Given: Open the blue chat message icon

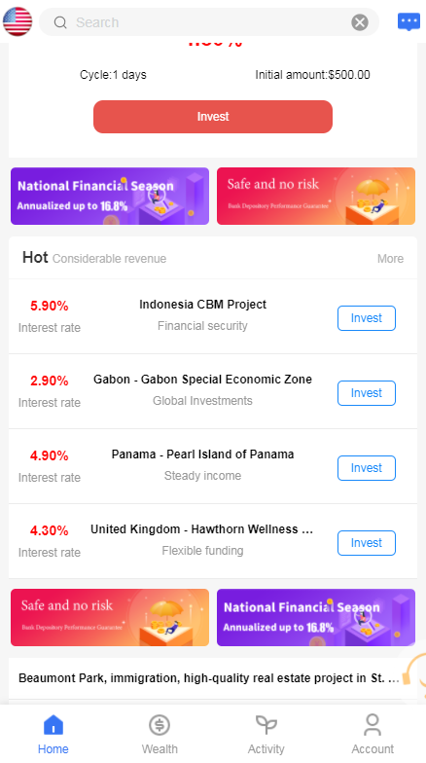Looking at the screenshot, I should pyautogui.click(x=408, y=21).
